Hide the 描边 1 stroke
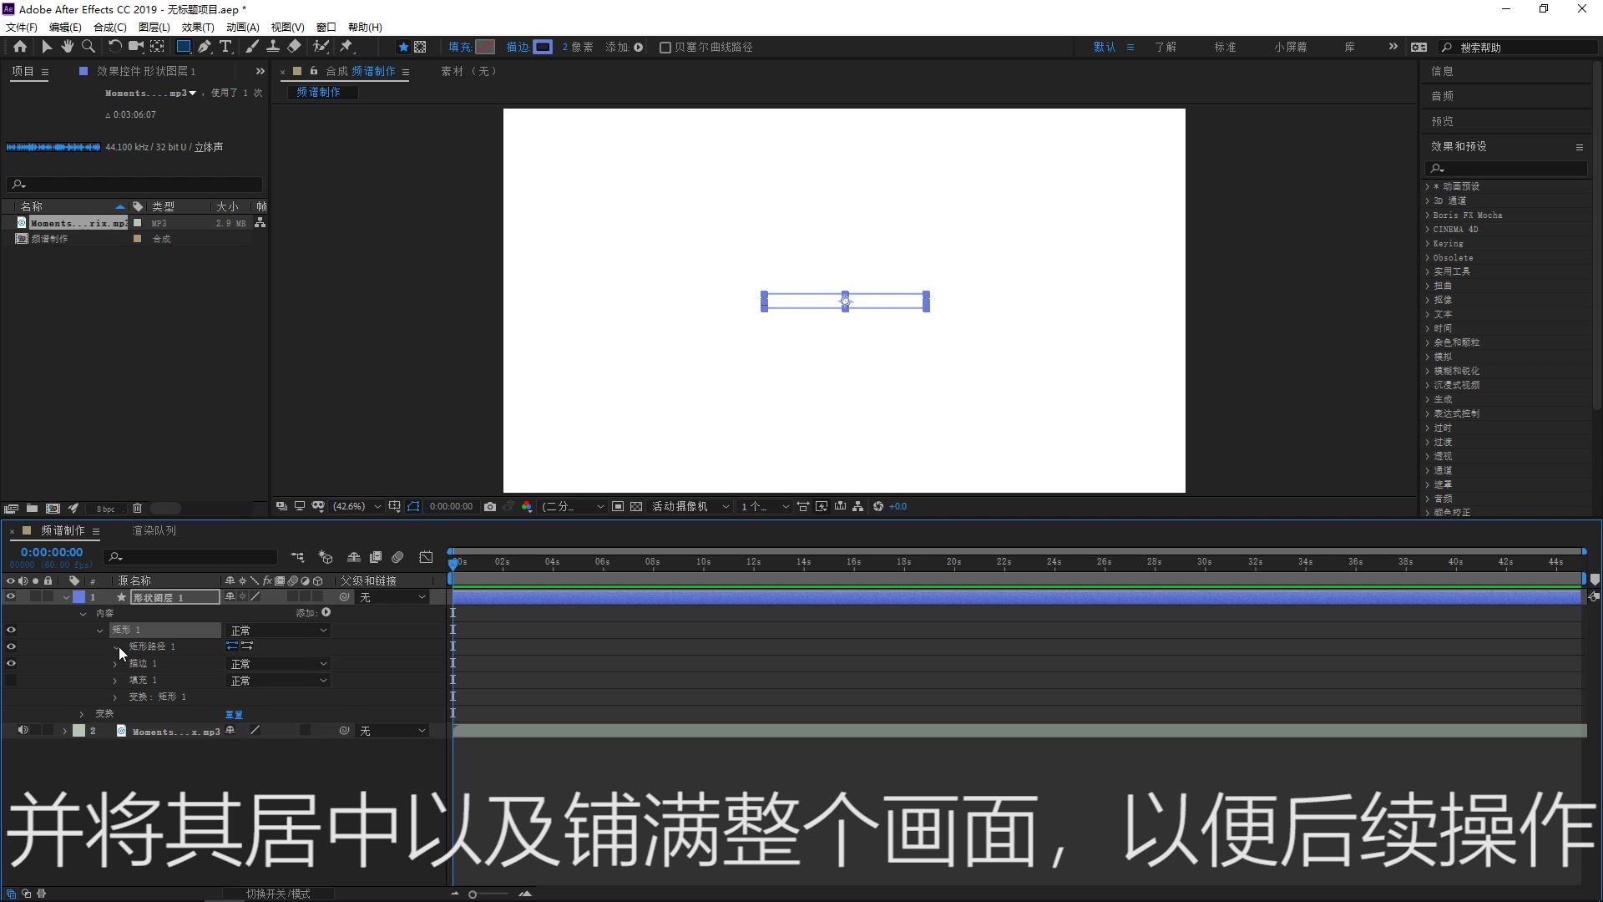Viewport: 1603px width, 902px height. pos(11,663)
